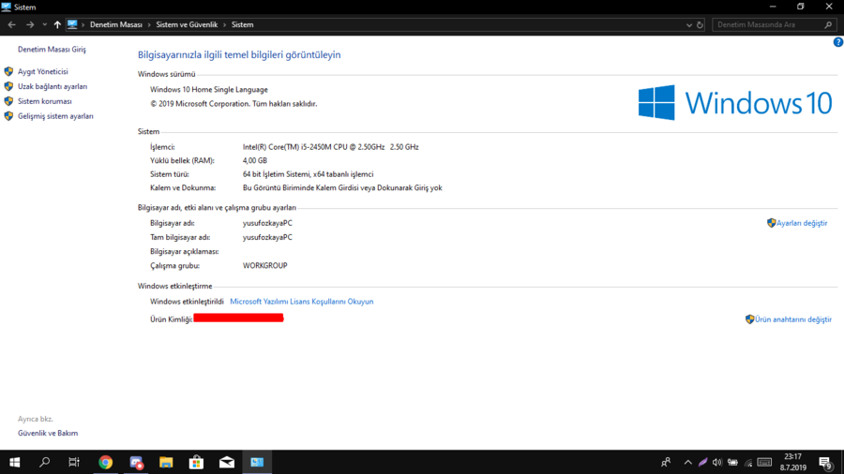This screenshot has height=474, width=844.
Task: Expand chevron after Denetim Masası breadcrumb
Action: pos(149,24)
